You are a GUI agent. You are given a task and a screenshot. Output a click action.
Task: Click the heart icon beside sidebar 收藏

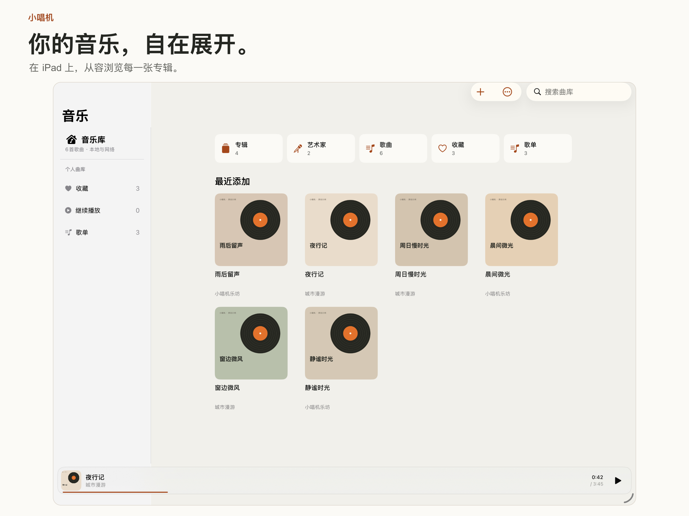tap(68, 188)
